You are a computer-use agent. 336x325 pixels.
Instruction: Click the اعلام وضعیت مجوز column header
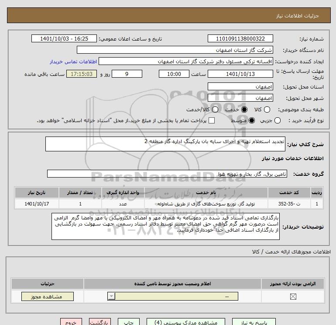[x=172, y=284]
